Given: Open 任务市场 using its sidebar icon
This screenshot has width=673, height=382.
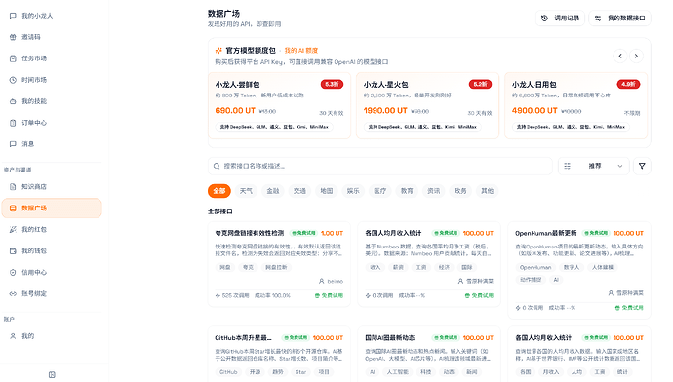Looking at the screenshot, I should point(13,58).
